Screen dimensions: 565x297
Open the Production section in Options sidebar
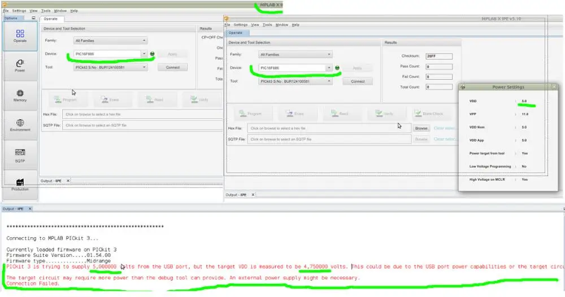point(20,185)
